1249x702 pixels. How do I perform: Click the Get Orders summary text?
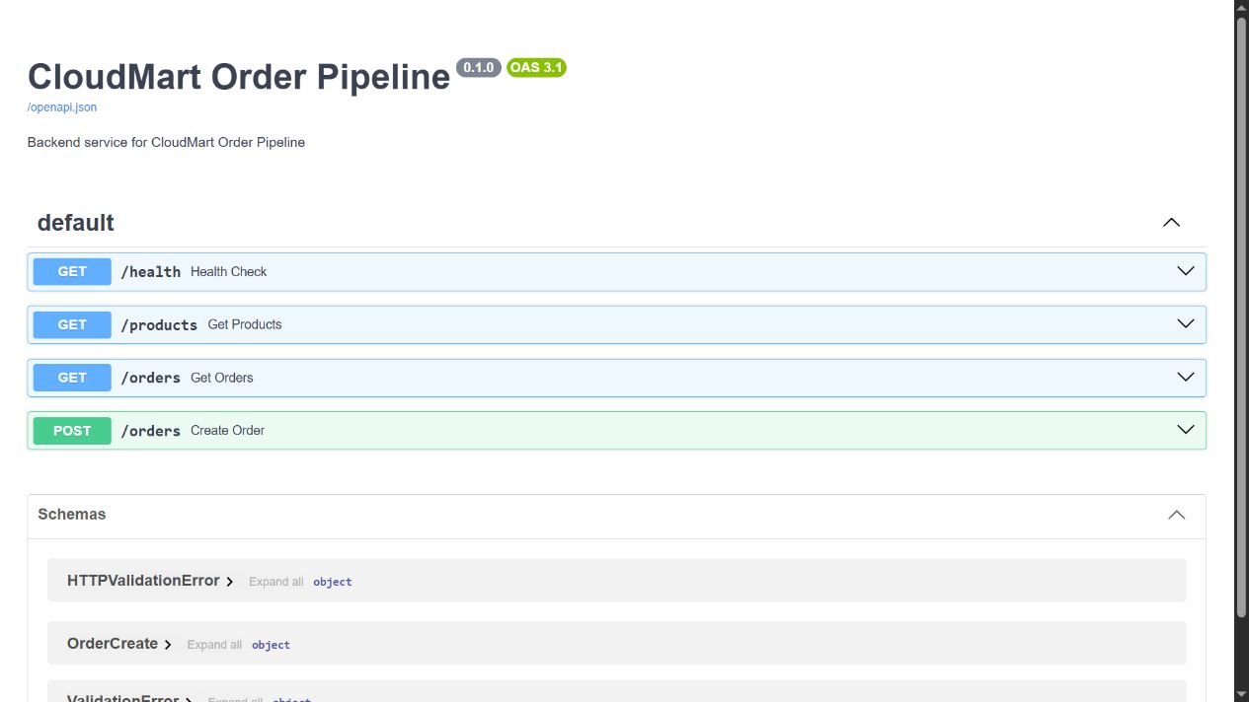click(222, 378)
